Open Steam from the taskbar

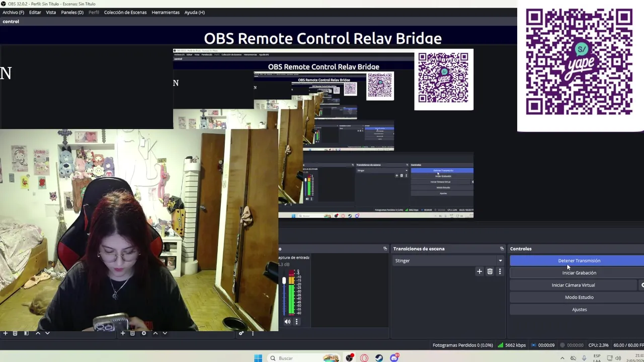[x=379, y=358]
